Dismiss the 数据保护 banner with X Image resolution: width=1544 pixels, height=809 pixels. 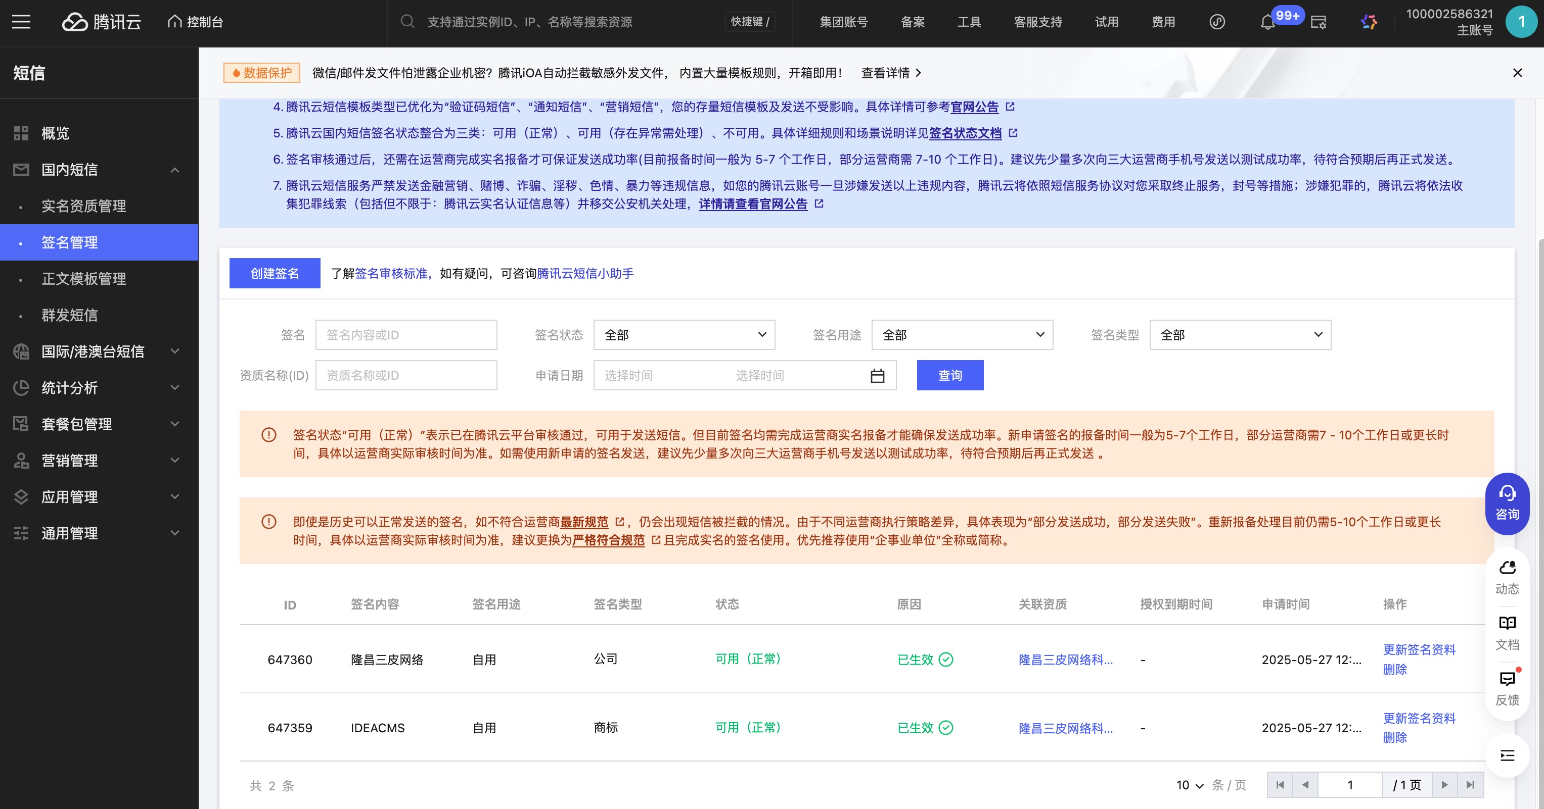coord(1517,73)
